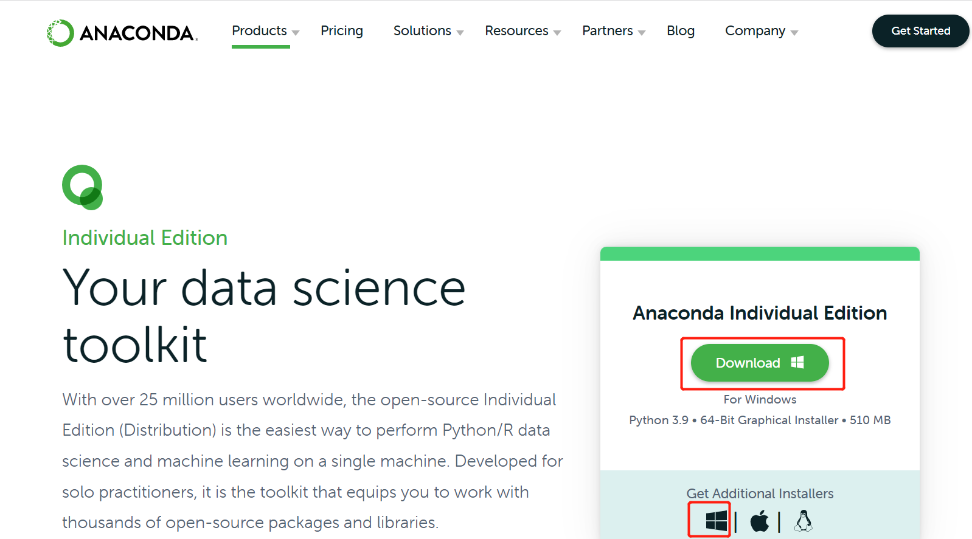The height and width of the screenshot is (539, 972).
Task: Click the Anaconda logo in the header
Action: tap(122, 33)
